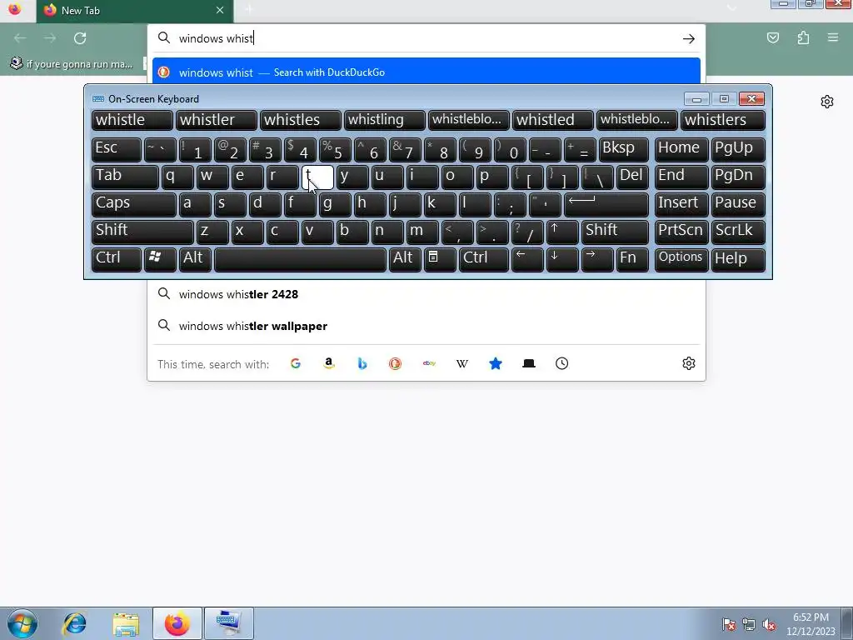
Task: Open the Help key on keyboard
Action: pyautogui.click(x=738, y=259)
